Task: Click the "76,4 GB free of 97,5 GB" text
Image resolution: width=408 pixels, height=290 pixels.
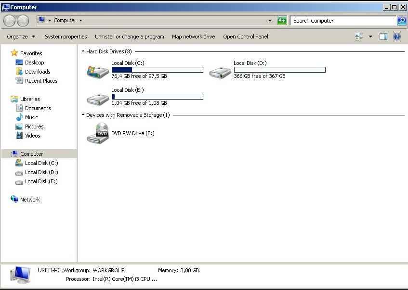Action: 139,76
